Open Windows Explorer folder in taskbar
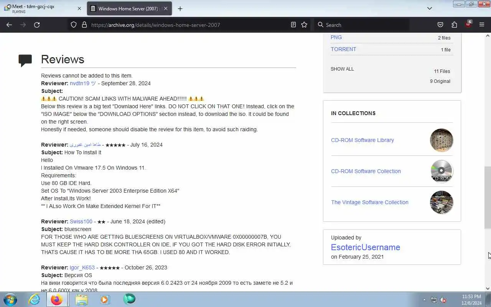The width and height of the screenshot is (491, 307). click(x=81, y=299)
